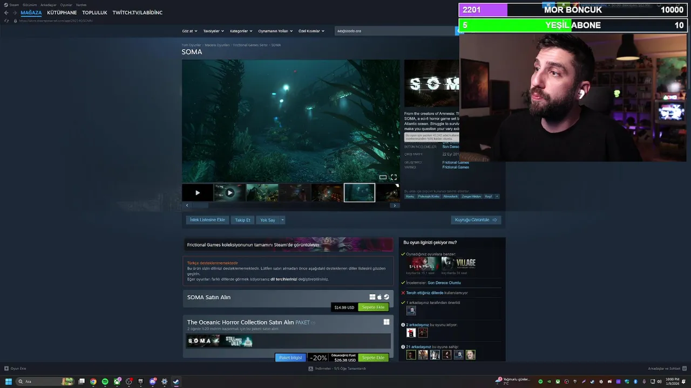Reload the page with the refresh icon
691x388 pixels.
pyautogui.click(x=6, y=20)
